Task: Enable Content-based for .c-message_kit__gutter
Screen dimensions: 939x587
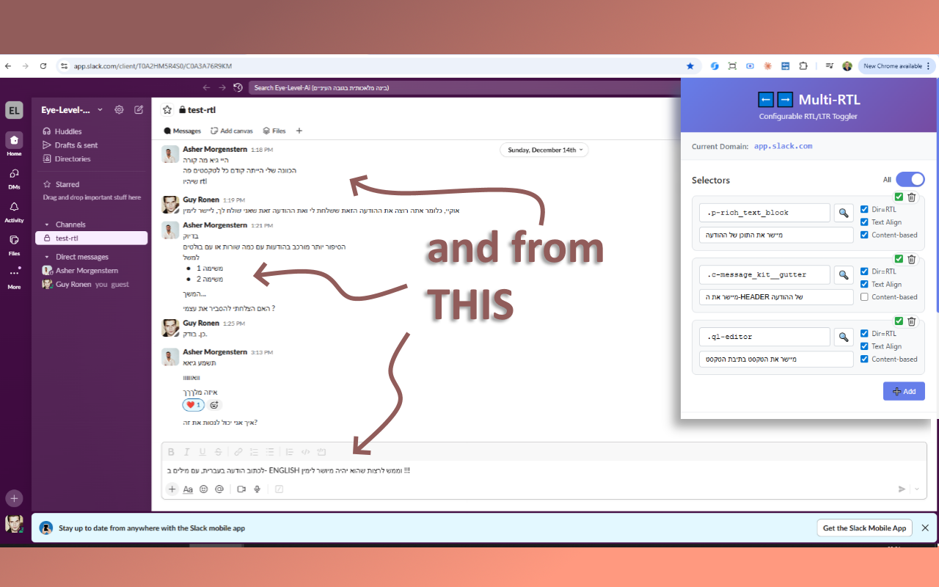Action: tap(864, 297)
